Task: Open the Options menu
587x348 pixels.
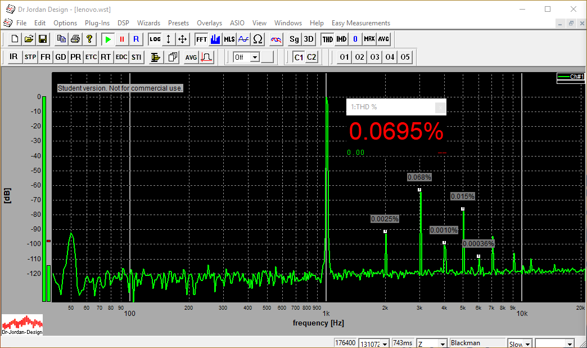Action: coord(65,23)
